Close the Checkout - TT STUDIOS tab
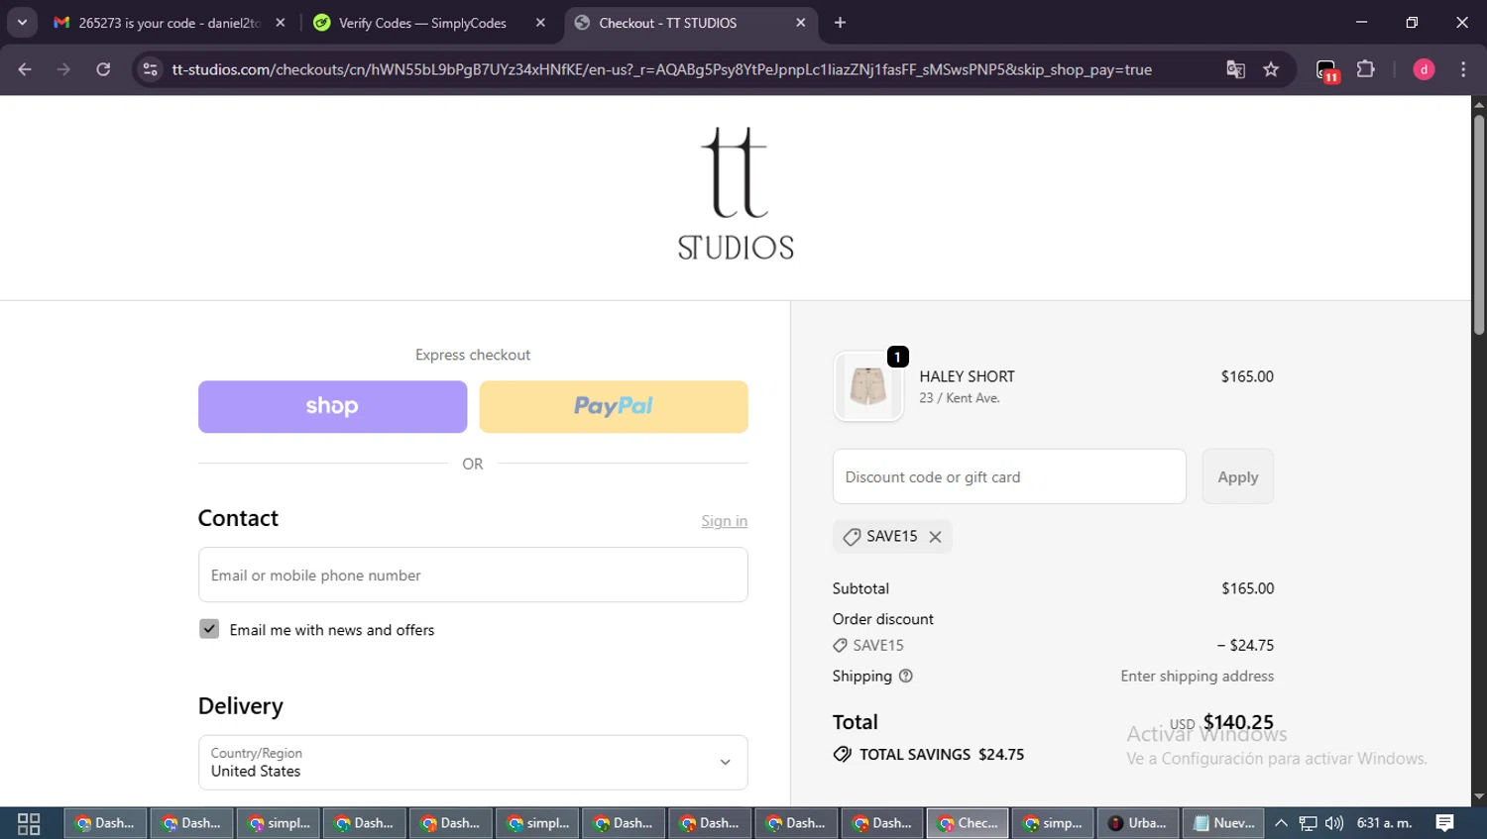Image resolution: width=1487 pixels, height=839 pixels. 801,23
